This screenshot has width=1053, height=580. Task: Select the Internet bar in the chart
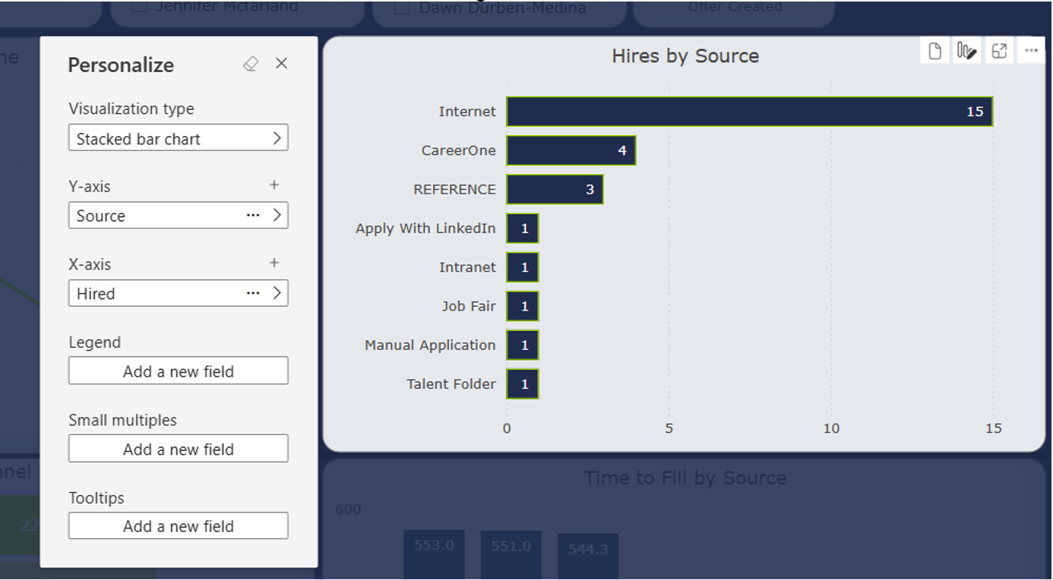pyautogui.click(x=749, y=112)
